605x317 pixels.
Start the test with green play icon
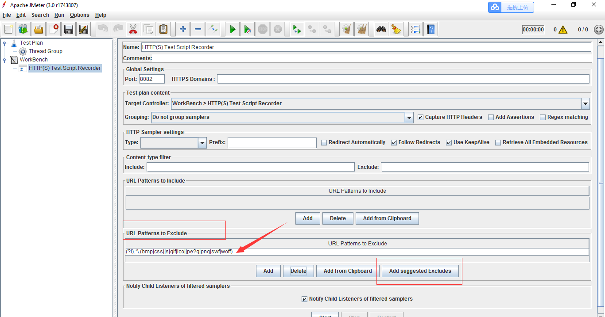(x=233, y=29)
